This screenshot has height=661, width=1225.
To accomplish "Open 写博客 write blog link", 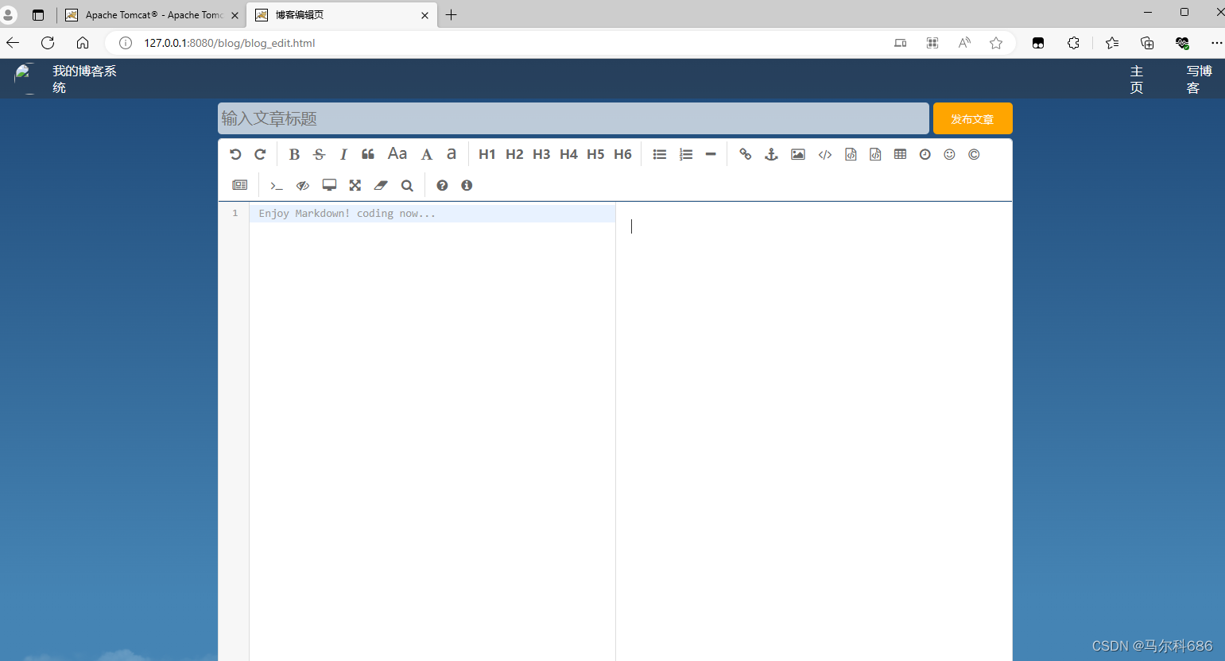I will click(1200, 79).
